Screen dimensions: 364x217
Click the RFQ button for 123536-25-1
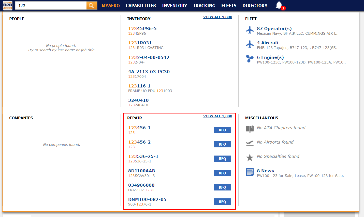[x=222, y=159]
